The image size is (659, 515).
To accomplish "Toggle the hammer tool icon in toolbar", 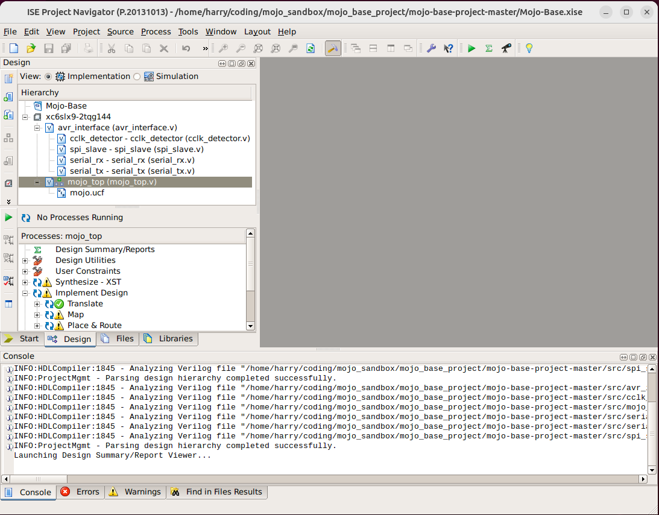I will point(332,48).
